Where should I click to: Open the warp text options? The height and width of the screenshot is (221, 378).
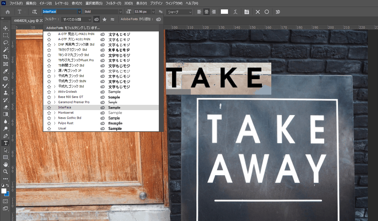235,12
